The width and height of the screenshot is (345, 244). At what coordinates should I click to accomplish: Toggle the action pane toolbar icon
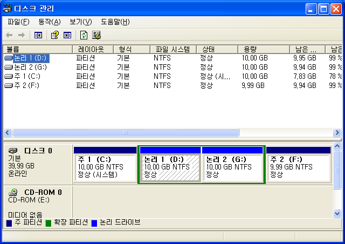click(67, 35)
